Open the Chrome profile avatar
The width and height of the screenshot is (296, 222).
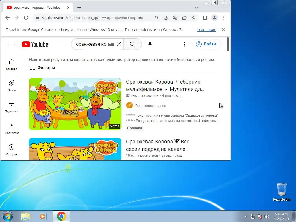[x=214, y=18]
